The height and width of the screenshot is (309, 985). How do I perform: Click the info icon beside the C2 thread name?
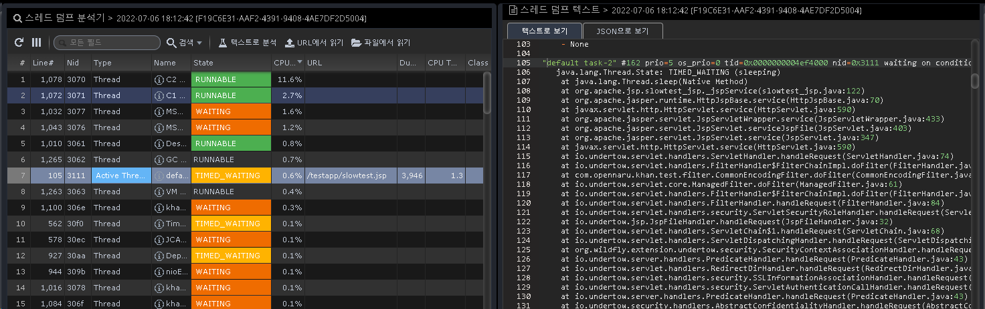[159, 79]
